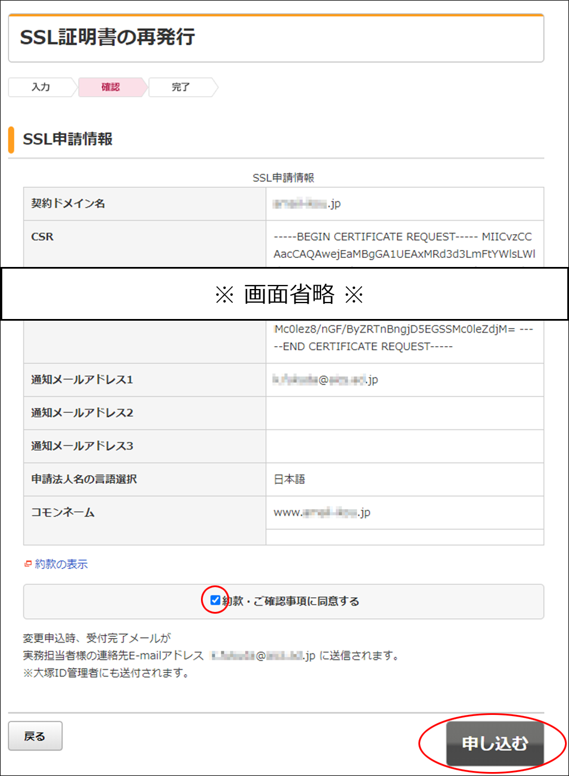Click the 契約ドメイン名 .jp domain value
The image size is (569, 776).
(307, 204)
